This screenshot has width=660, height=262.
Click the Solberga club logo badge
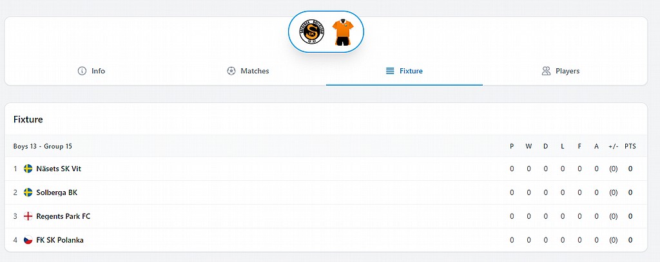(313, 32)
